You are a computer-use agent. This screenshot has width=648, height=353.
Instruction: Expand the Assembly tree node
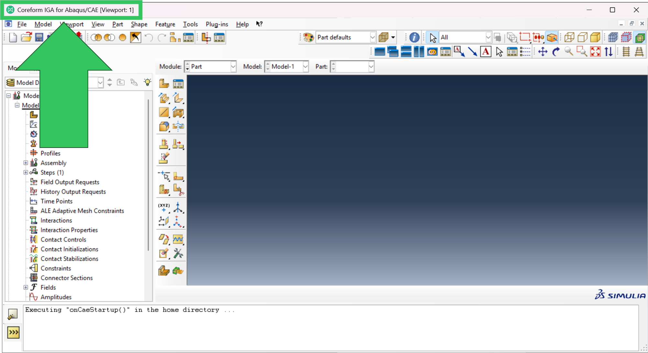tap(26, 163)
